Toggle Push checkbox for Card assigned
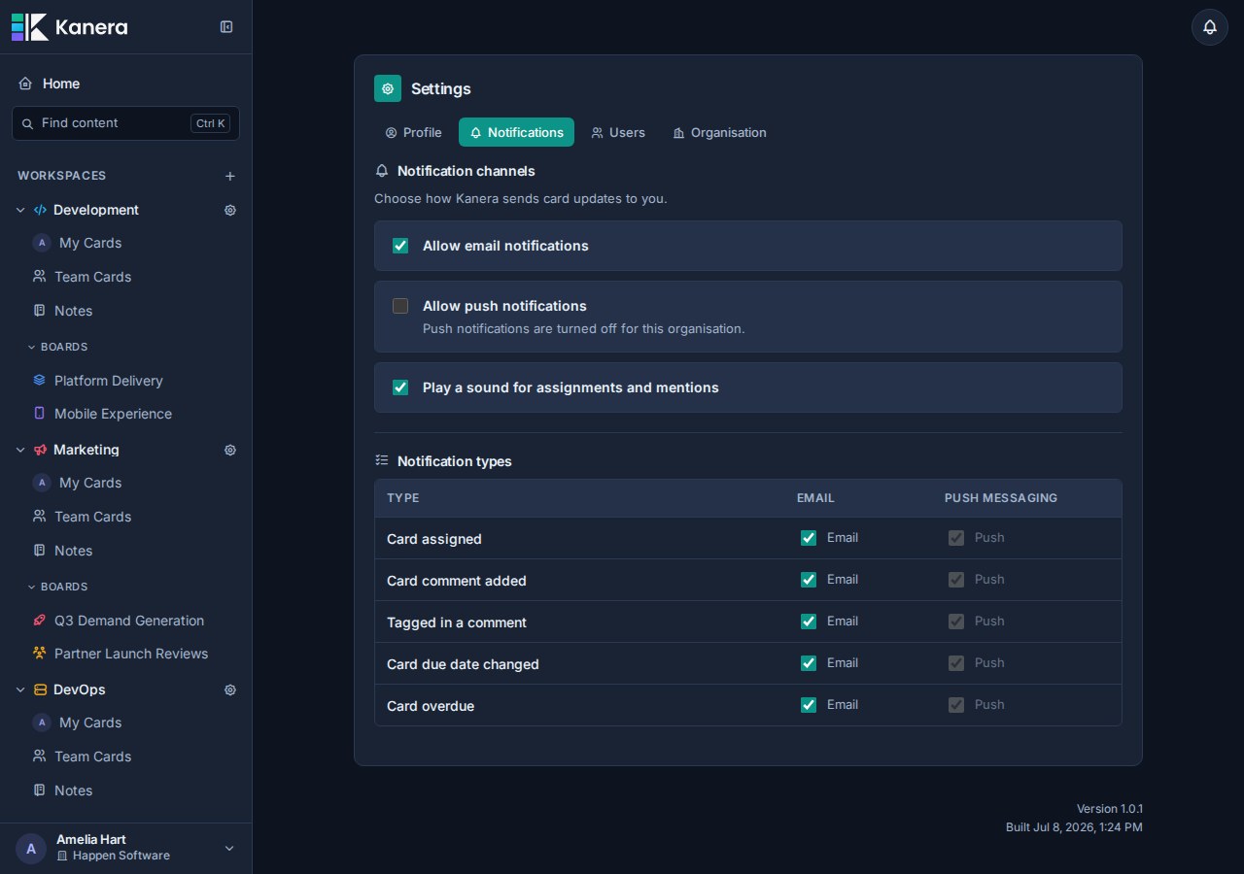1244x874 pixels. pyautogui.click(x=956, y=538)
